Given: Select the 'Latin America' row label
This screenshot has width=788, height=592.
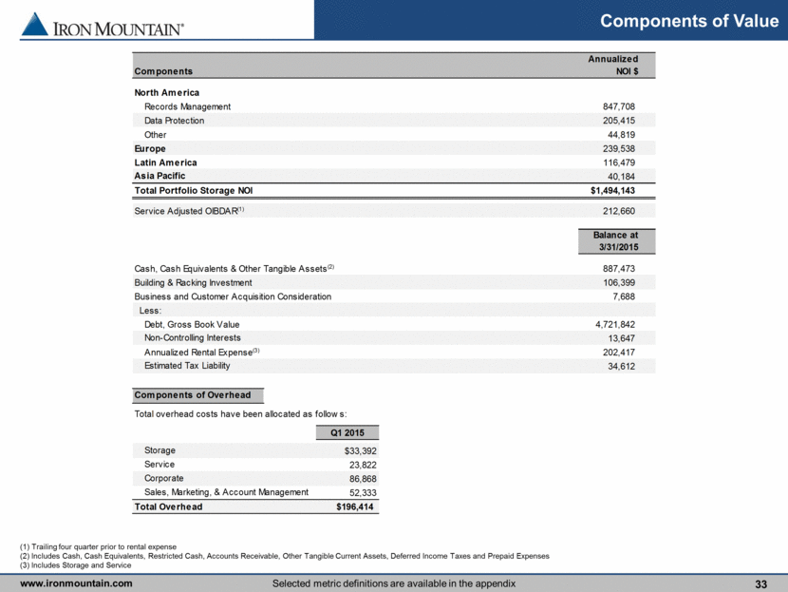Looking at the screenshot, I should 165,162.
